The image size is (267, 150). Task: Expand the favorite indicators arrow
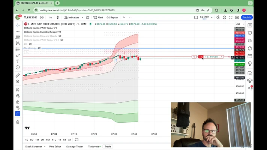click(82, 18)
